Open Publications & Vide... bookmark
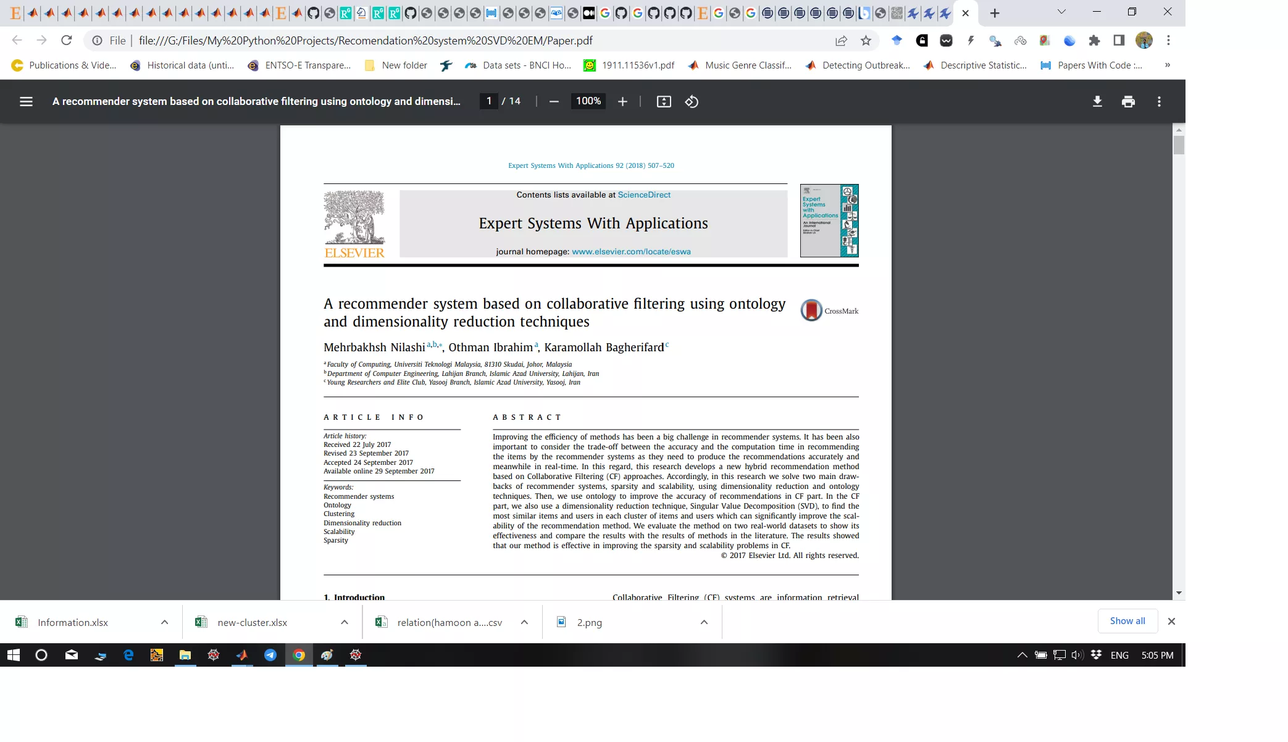This screenshot has height=742, width=1288. [x=64, y=65]
